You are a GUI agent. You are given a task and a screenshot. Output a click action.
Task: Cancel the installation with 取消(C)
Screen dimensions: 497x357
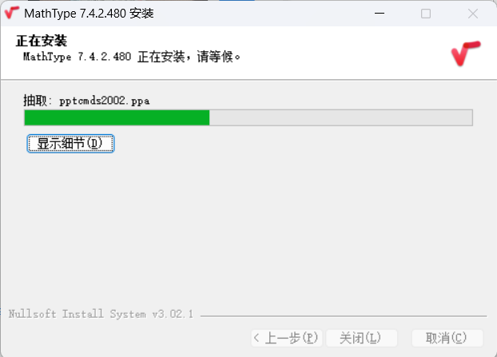coord(447,338)
